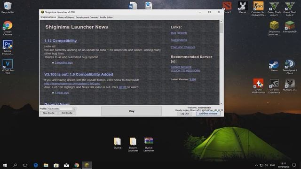Click the Shiginima Launcher taskbar icon
Viewport: 301px width, 169px height.
pos(87,165)
